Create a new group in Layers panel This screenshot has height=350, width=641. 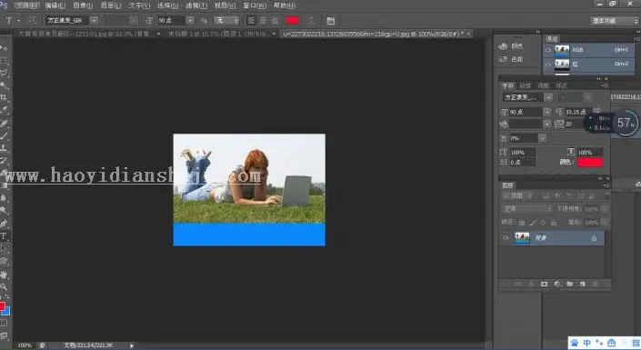(570, 284)
